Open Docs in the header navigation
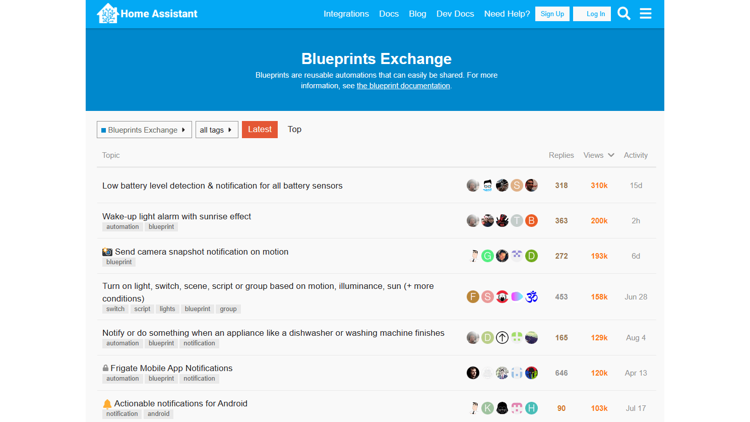 point(389,14)
